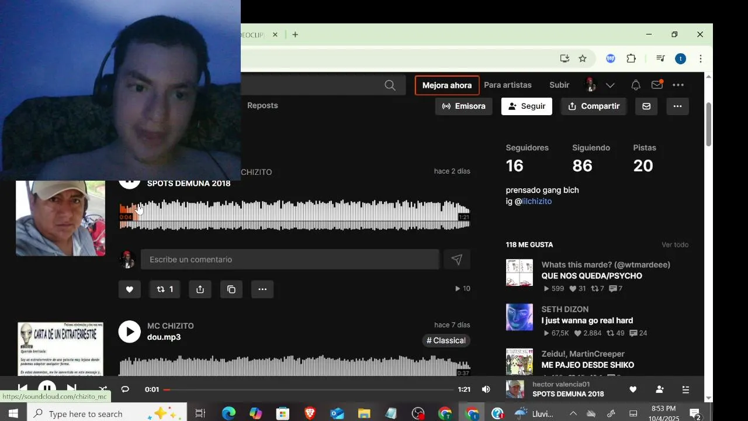
Task: Open the dou.mp3 track title
Action: click(164, 337)
